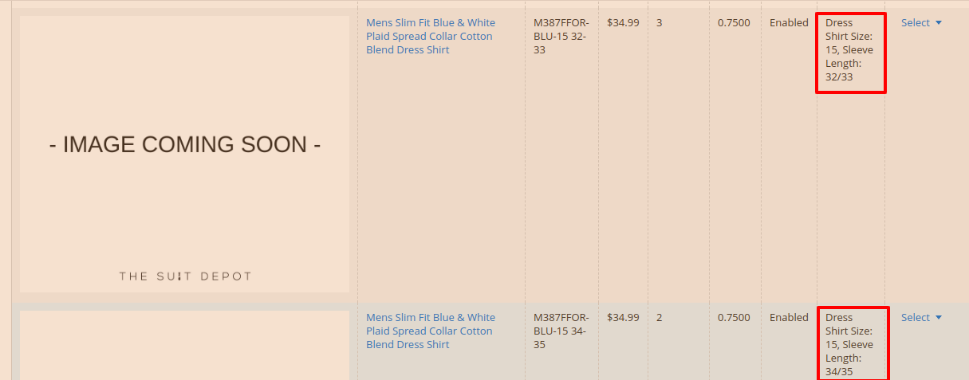Click the Enabled status of the 32-33 shirt

click(x=789, y=23)
